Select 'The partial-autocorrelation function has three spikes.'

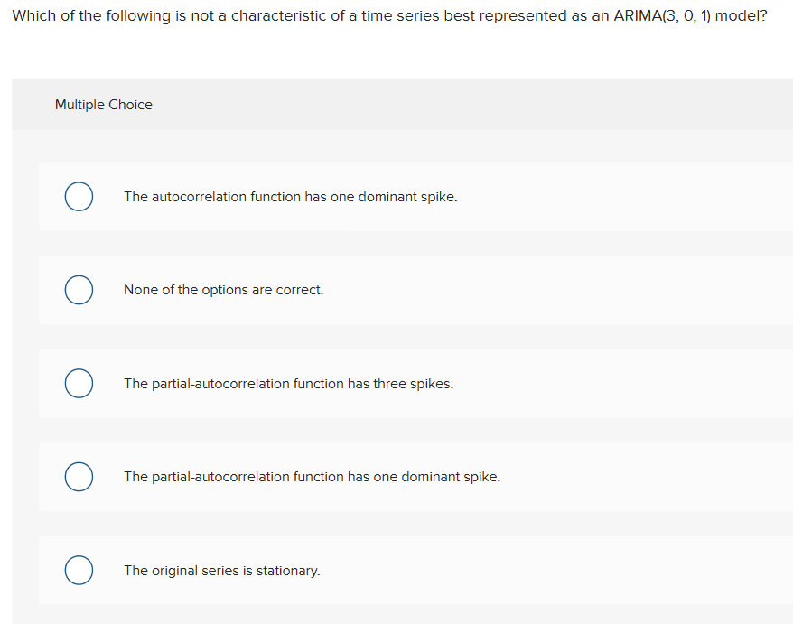tap(79, 383)
